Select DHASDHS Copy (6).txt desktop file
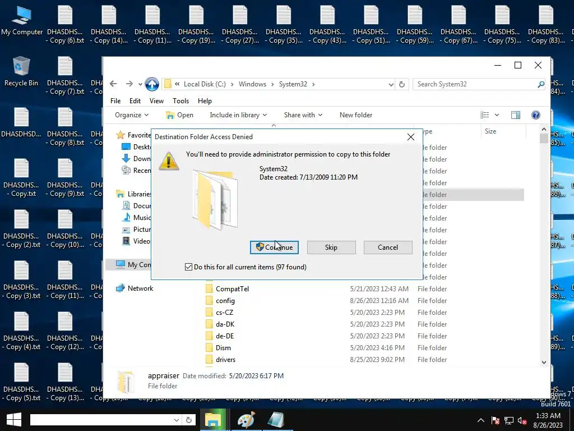 pyautogui.click(x=65, y=25)
